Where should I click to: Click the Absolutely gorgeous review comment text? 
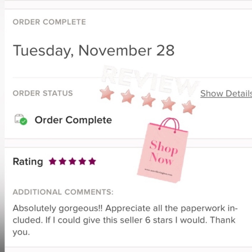(125, 220)
